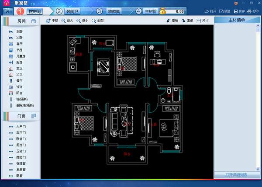The width and height of the screenshot is (262, 187).
Task: Redo action with 重做
Action: pos(187,21)
